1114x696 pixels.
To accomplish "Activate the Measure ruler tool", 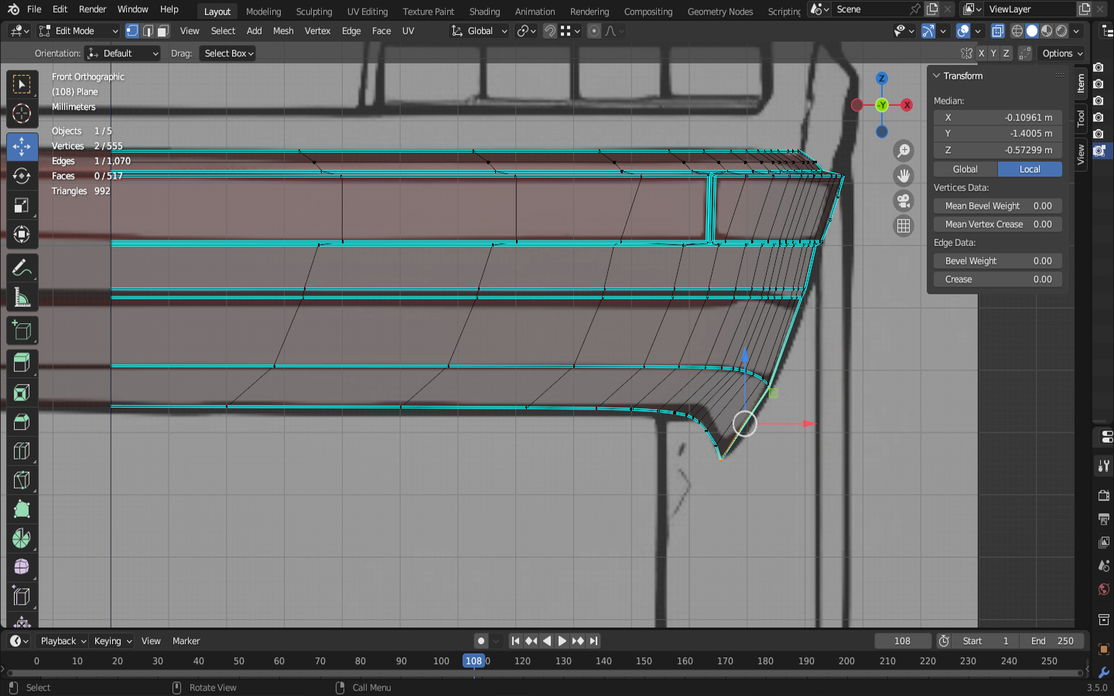I will click(x=22, y=298).
